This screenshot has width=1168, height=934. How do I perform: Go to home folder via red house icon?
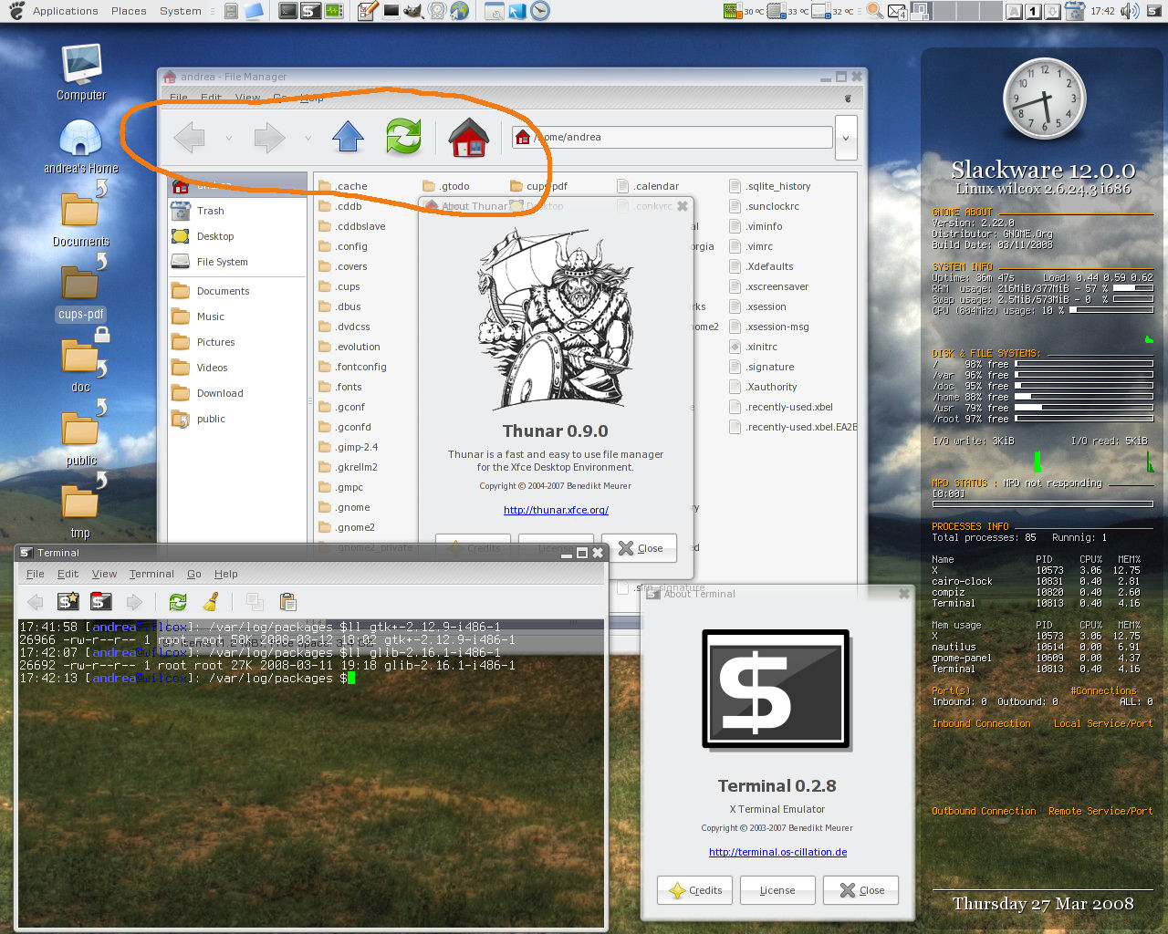(469, 138)
